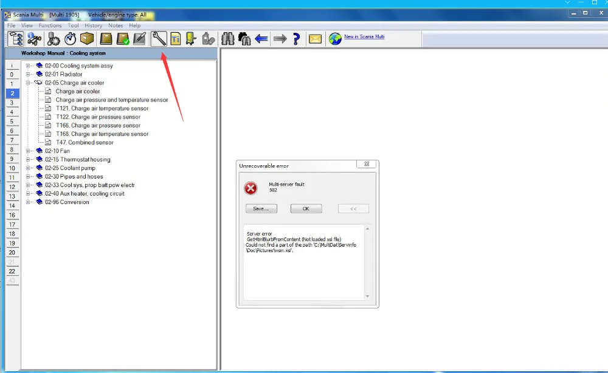Click the pen on notepad icon

coord(140,39)
